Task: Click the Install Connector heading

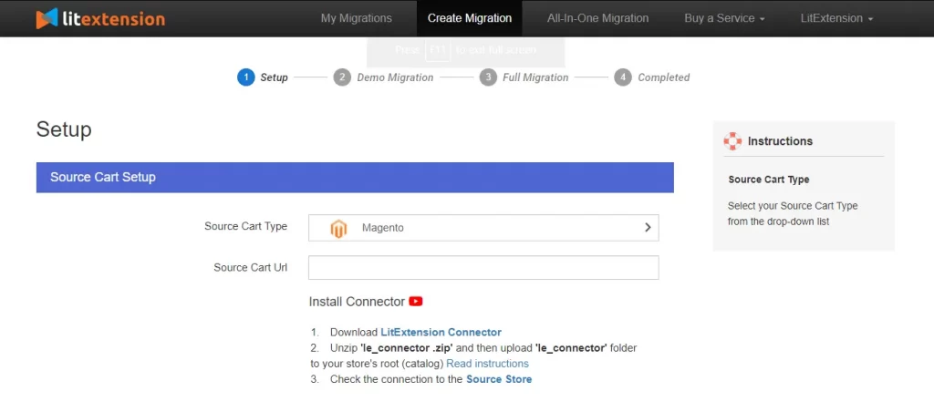Action: point(357,302)
